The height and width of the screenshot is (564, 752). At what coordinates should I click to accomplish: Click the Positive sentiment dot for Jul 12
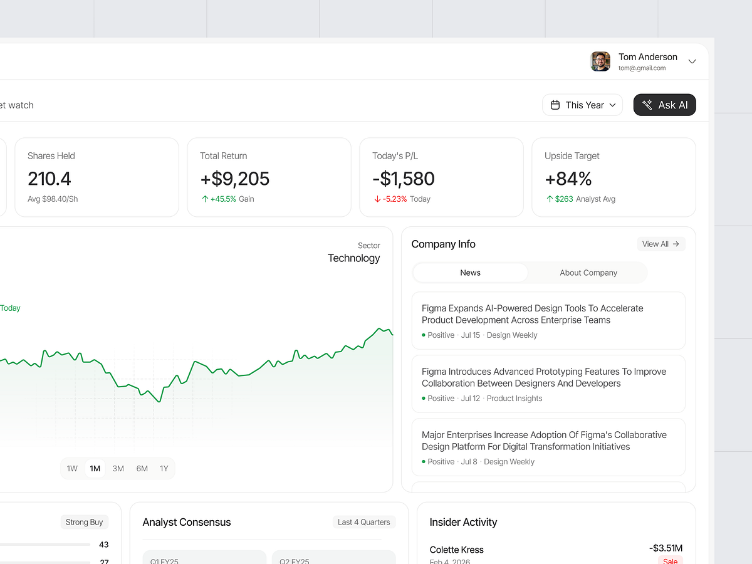[424, 399]
